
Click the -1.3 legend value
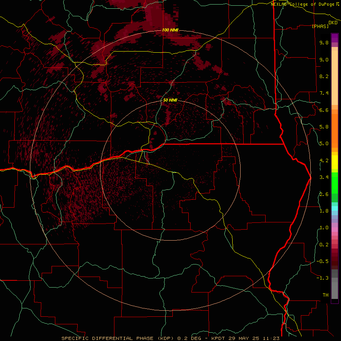(x=322, y=278)
